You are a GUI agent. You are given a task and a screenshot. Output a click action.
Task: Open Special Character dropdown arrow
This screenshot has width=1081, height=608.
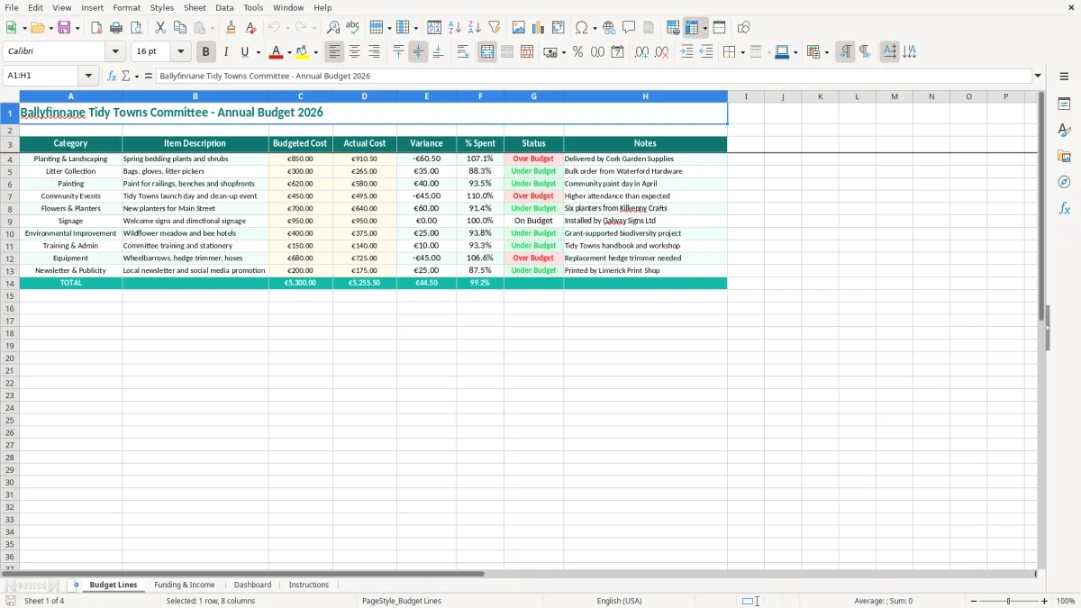[595, 28]
